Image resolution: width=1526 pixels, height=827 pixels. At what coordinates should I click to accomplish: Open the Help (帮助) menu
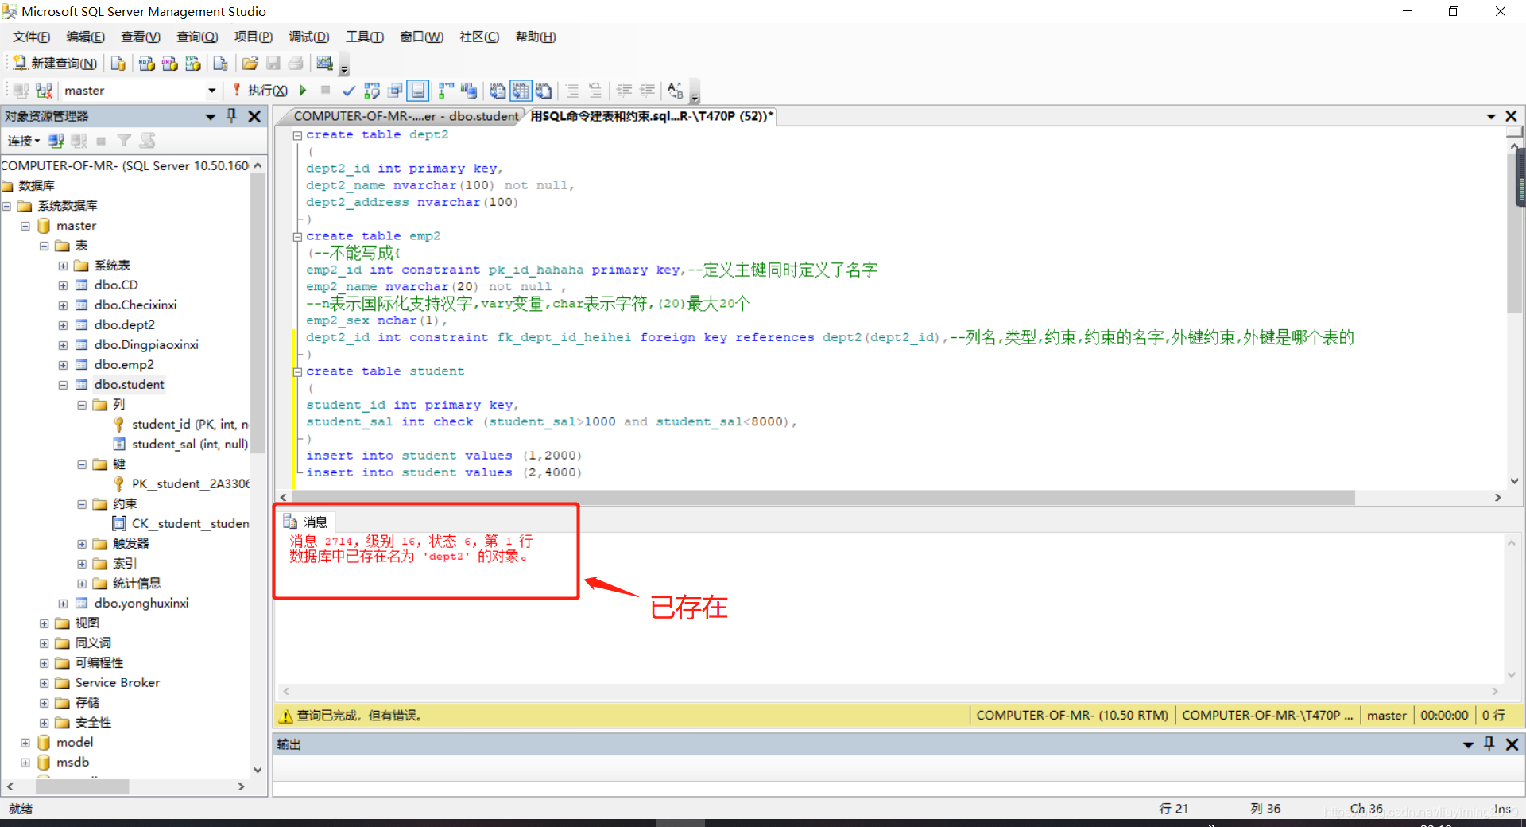point(536,37)
